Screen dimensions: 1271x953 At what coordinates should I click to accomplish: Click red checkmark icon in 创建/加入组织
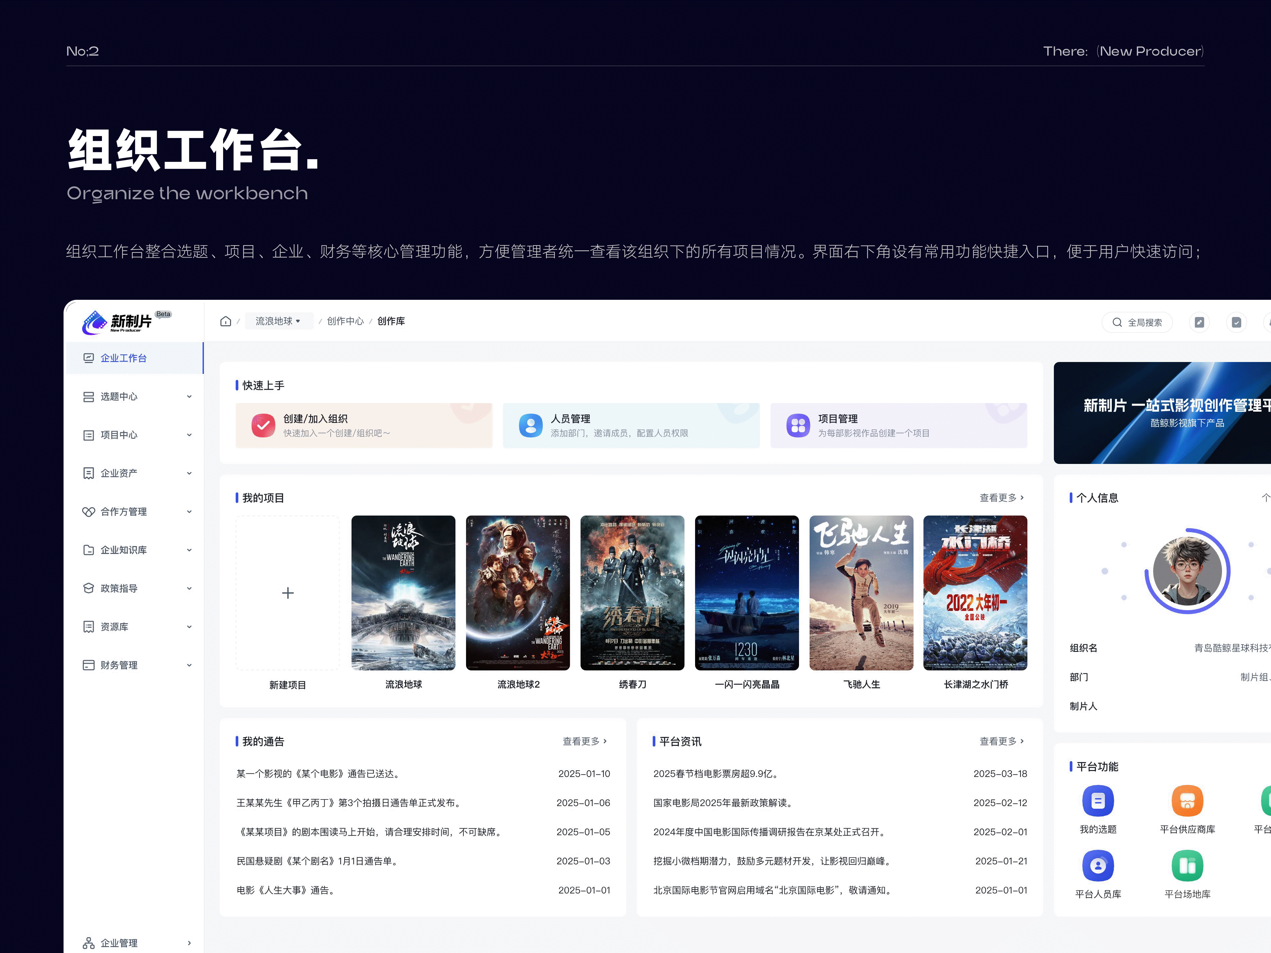[x=263, y=426]
